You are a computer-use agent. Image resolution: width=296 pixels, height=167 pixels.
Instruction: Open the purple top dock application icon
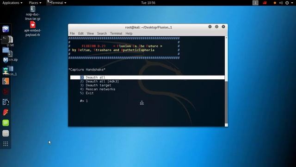tap(6, 29)
